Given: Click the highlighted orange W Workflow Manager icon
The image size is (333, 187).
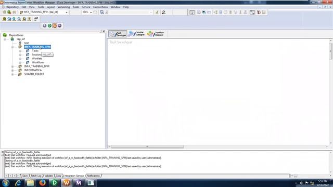Looking at the screenshot, I should coord(55,25).
